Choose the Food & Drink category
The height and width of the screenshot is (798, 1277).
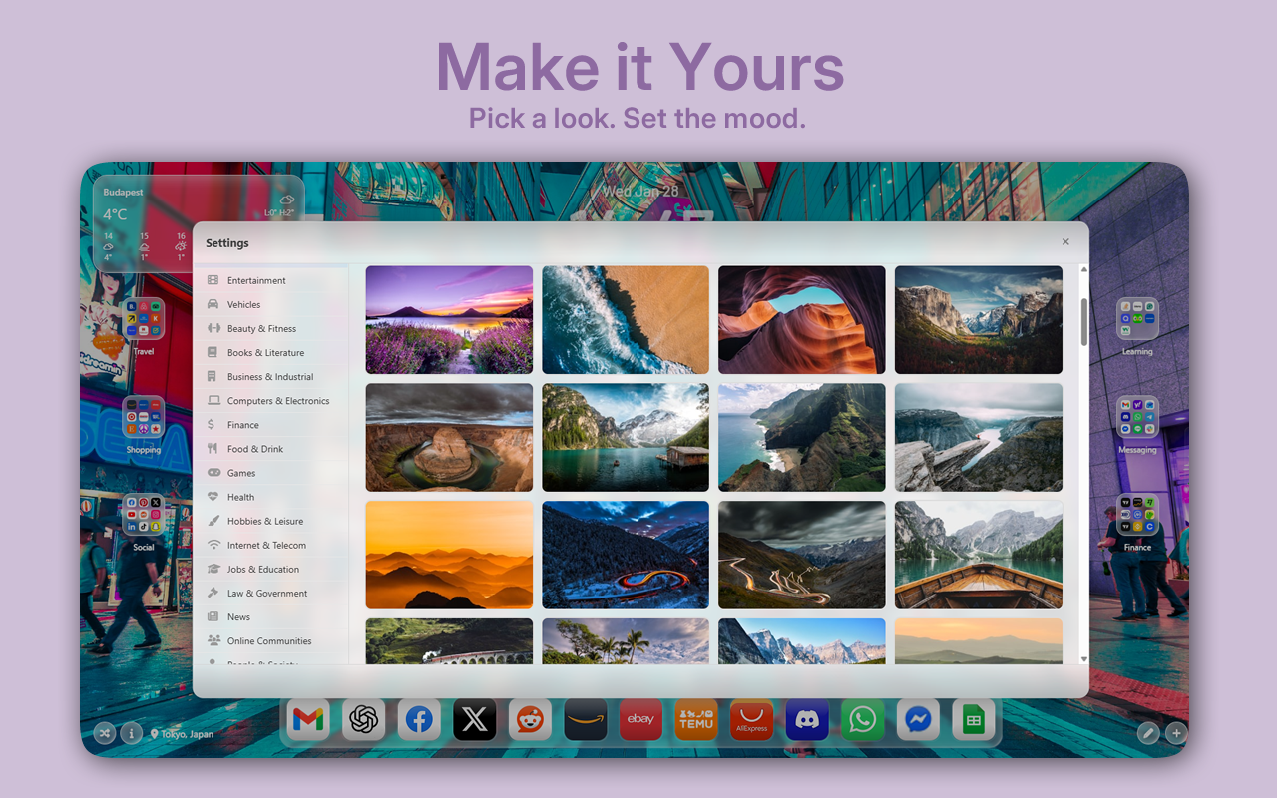coord(271,449)
